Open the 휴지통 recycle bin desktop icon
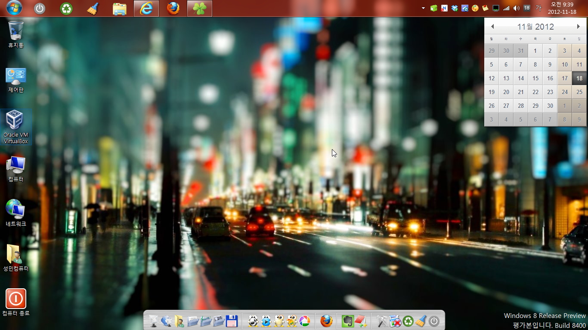This screenshot has width=588, height=330. point(16,34)
